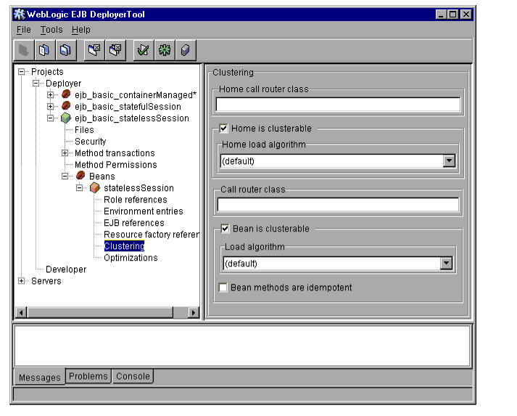This screenshot has width=517, height=416.
Task: Select the Developer tree node
Action: click(66, 269)
